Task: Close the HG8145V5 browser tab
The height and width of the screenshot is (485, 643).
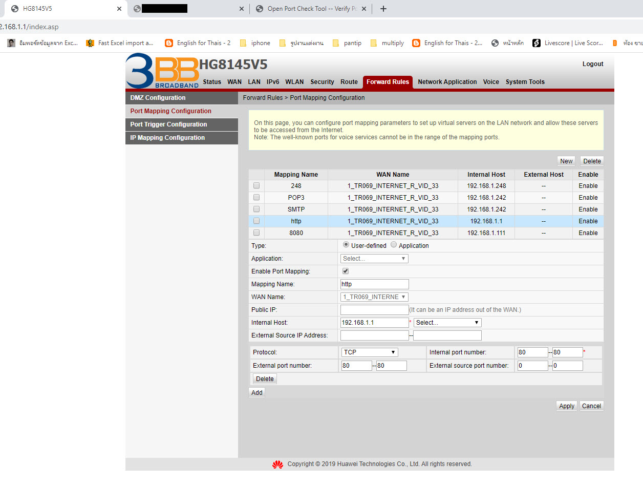Action: [x=119, y=9]
